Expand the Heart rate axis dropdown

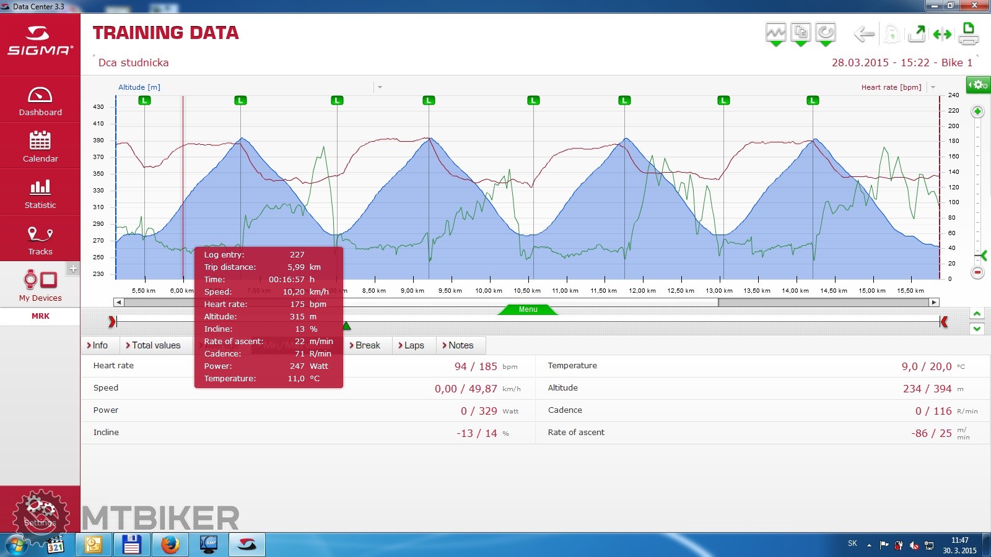coord(933,87)
